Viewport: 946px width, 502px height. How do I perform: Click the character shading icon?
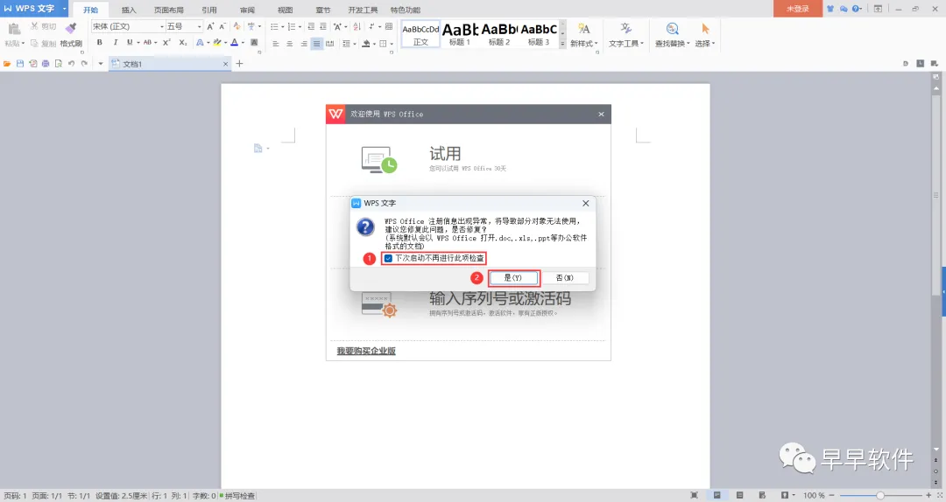point(254,42)
